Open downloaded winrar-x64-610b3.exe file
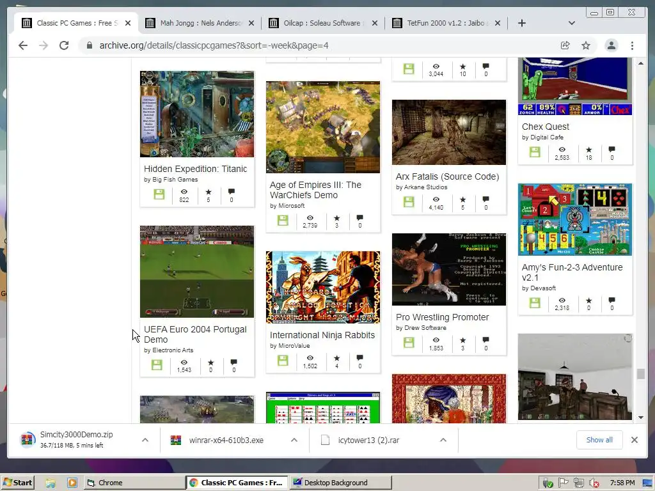 [x=226, y=440]
